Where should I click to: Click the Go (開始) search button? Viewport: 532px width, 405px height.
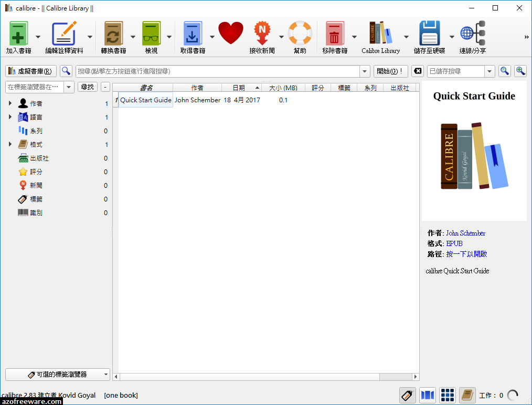click(390, 71)
